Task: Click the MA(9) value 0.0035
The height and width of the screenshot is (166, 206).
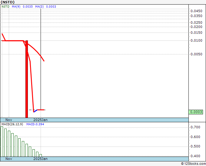Action: 28,7
